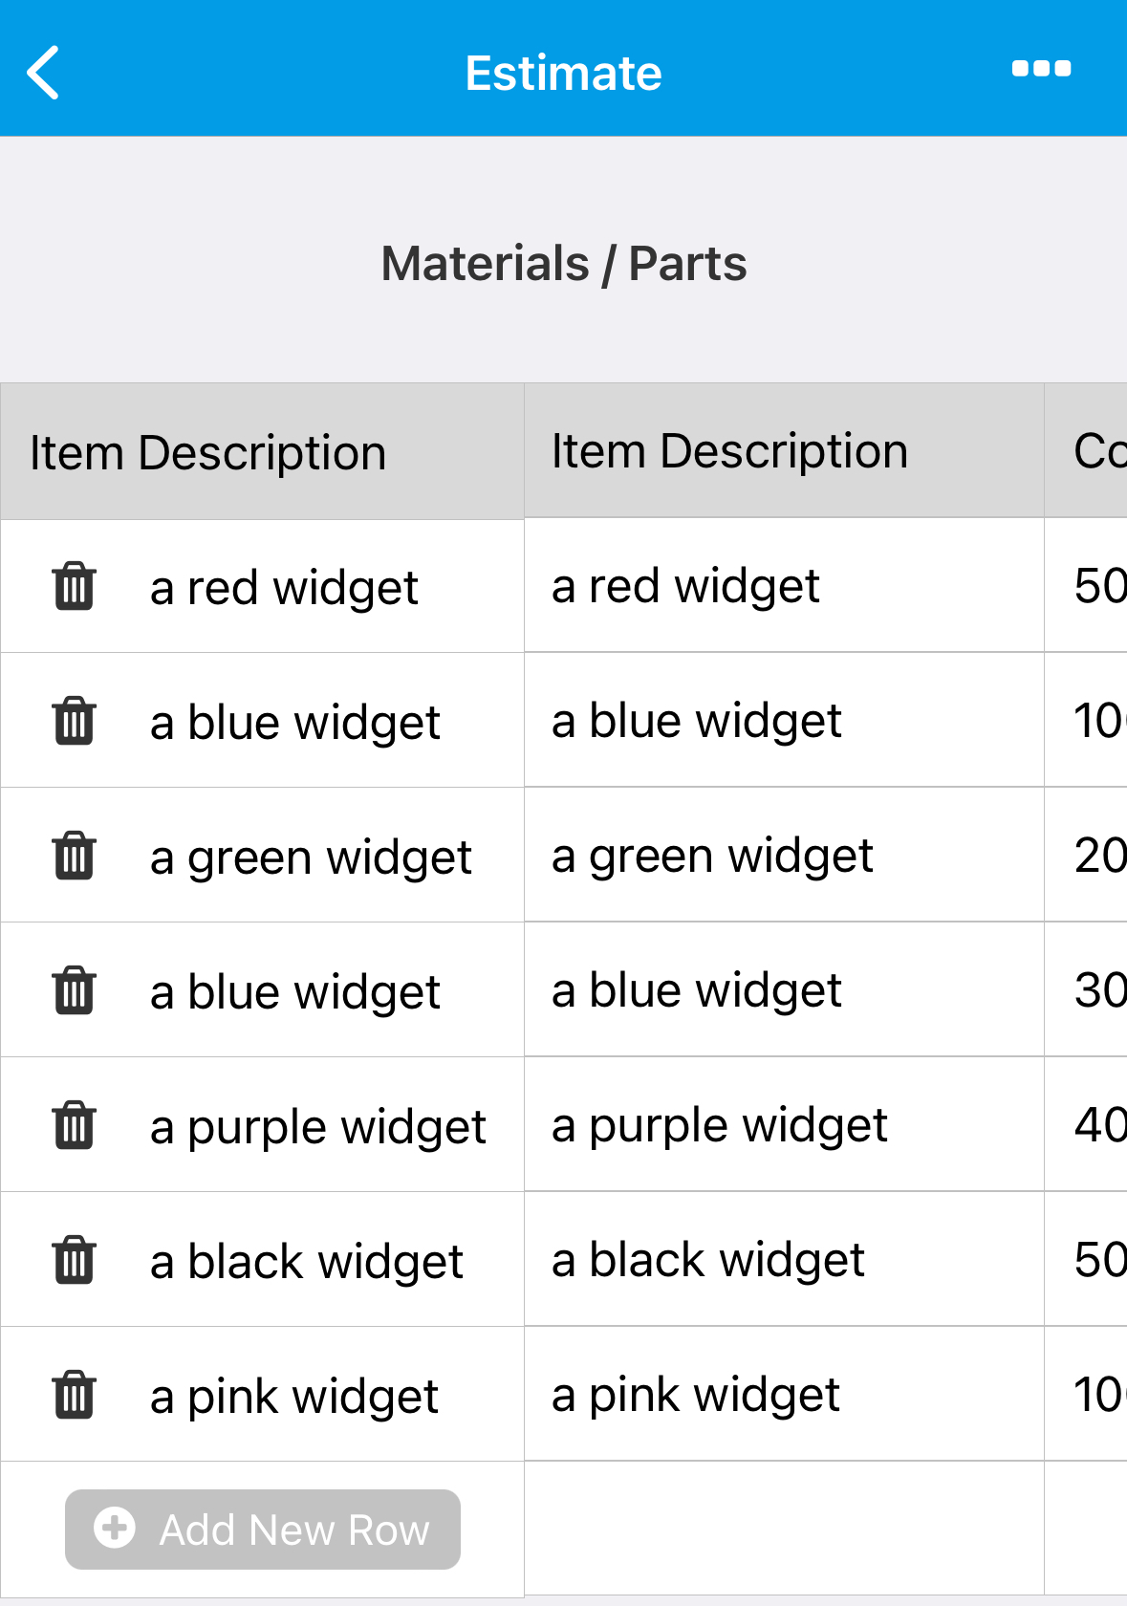Delete the purple widget row
Screen dimensions: 1127x1606
point(74,1125)
